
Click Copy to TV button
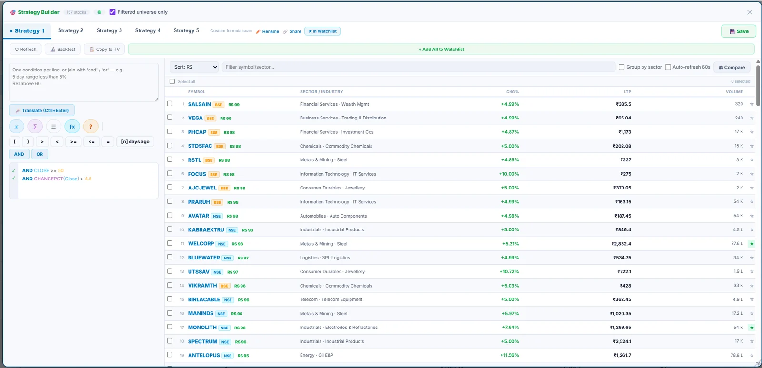(x=104, y=49)
